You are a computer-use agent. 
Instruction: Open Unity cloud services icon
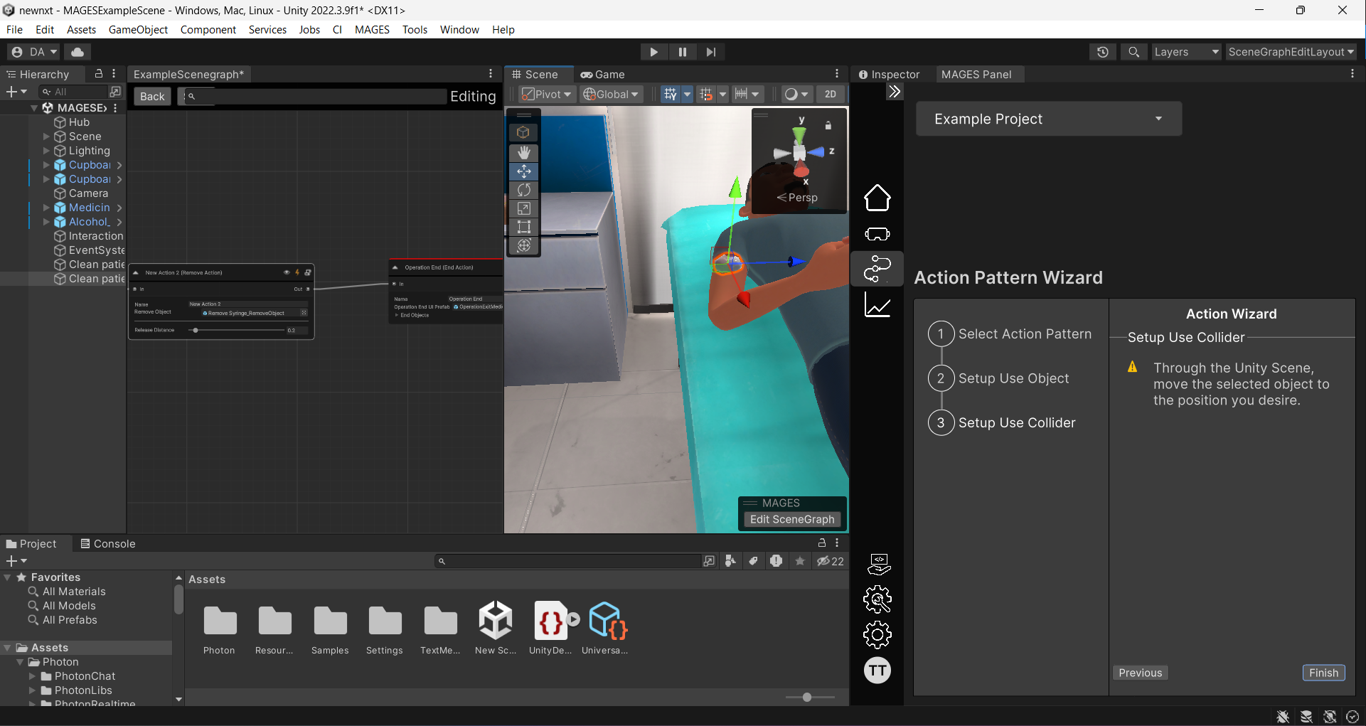[78, 52]
